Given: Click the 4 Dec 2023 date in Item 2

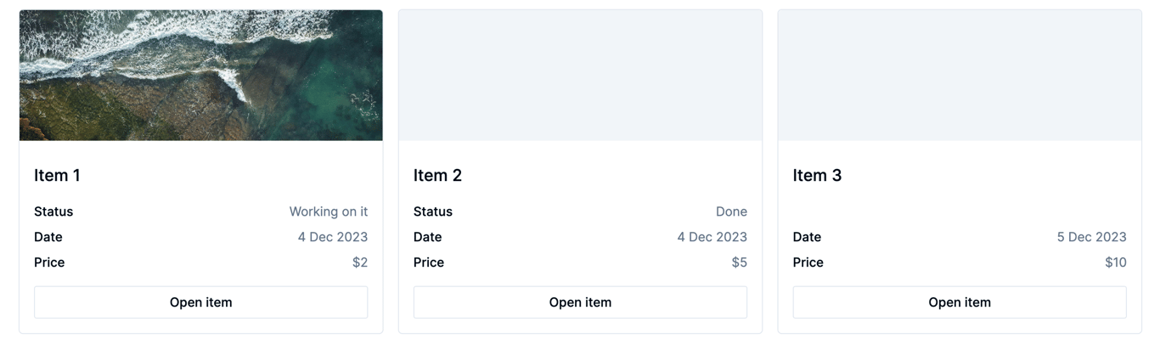Looking at the screenshot, I should tap(712, 237).
